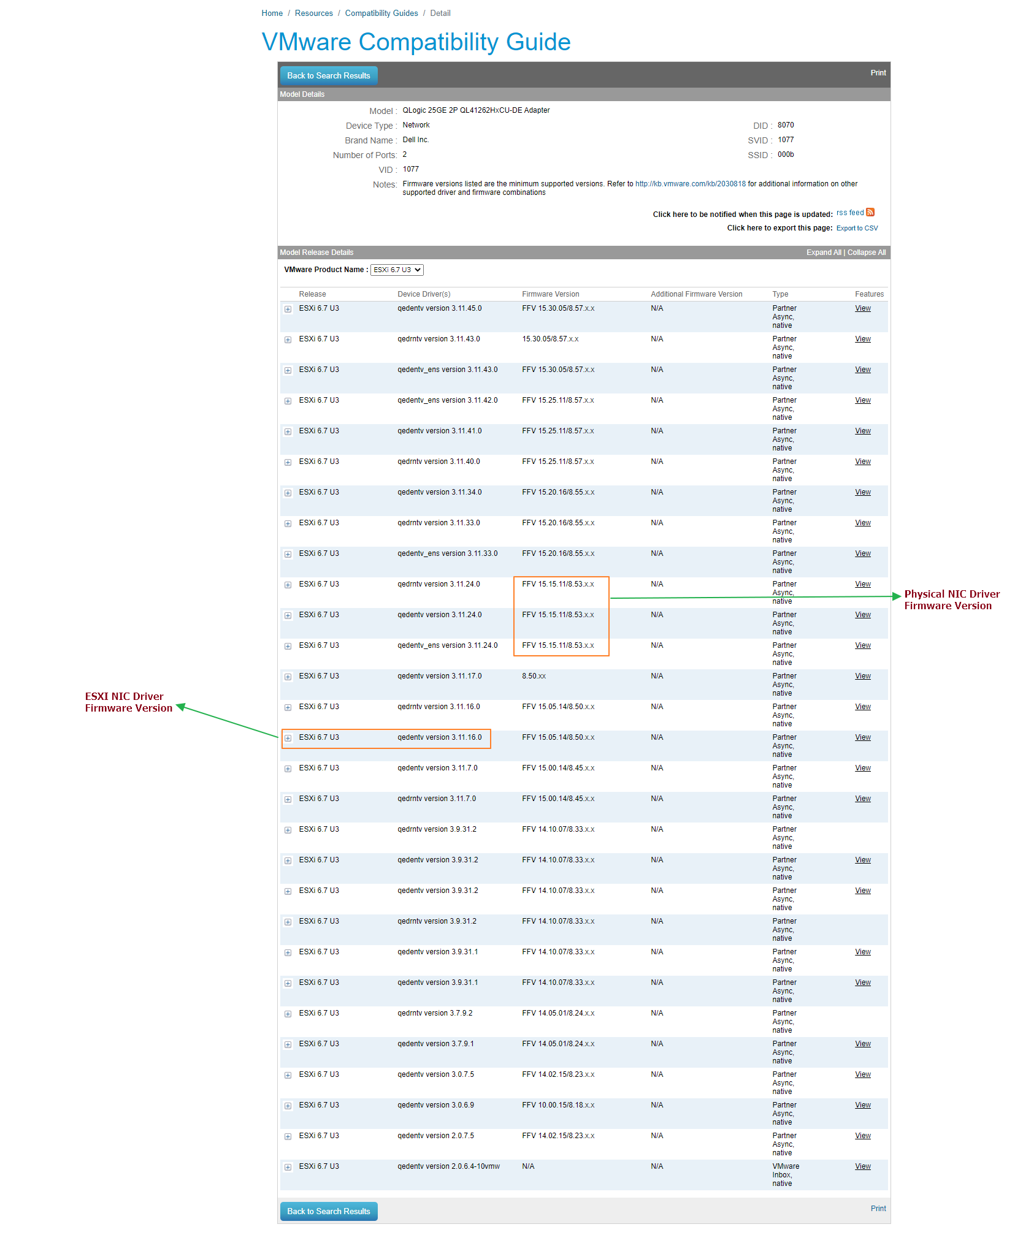The width and height of the screenshot is (1015, 1254).
Task: Open the Resources breadcrumb link
Action: [313, 13]
